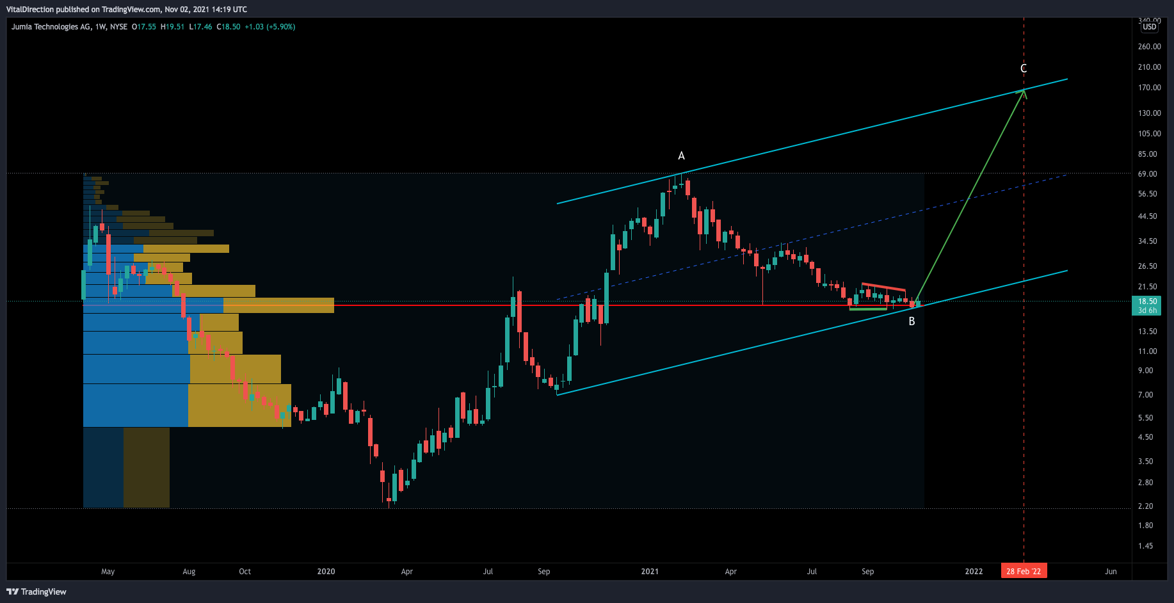Screen dimensions: 1174x603
Task: Click the 1.80 price axis label
Action: pos(1146,526)
